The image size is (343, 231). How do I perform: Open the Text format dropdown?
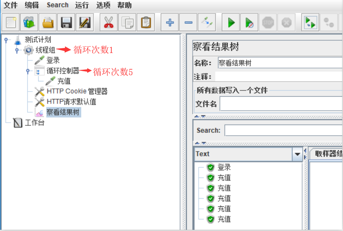click(x=297, y=154)
